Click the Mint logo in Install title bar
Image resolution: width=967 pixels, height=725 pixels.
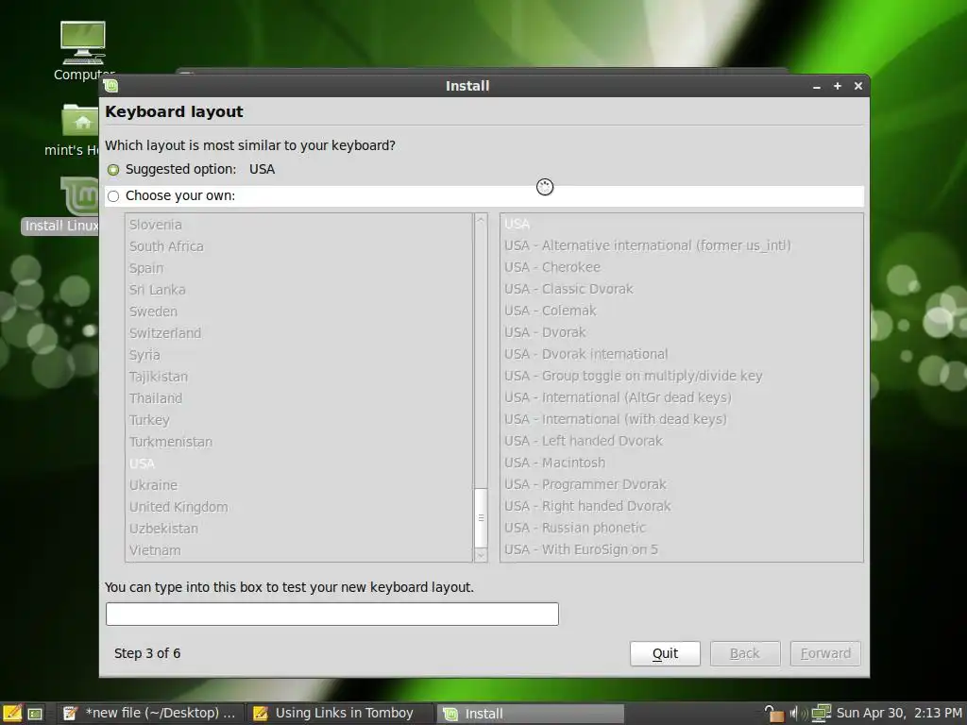[x=111, y=86]
